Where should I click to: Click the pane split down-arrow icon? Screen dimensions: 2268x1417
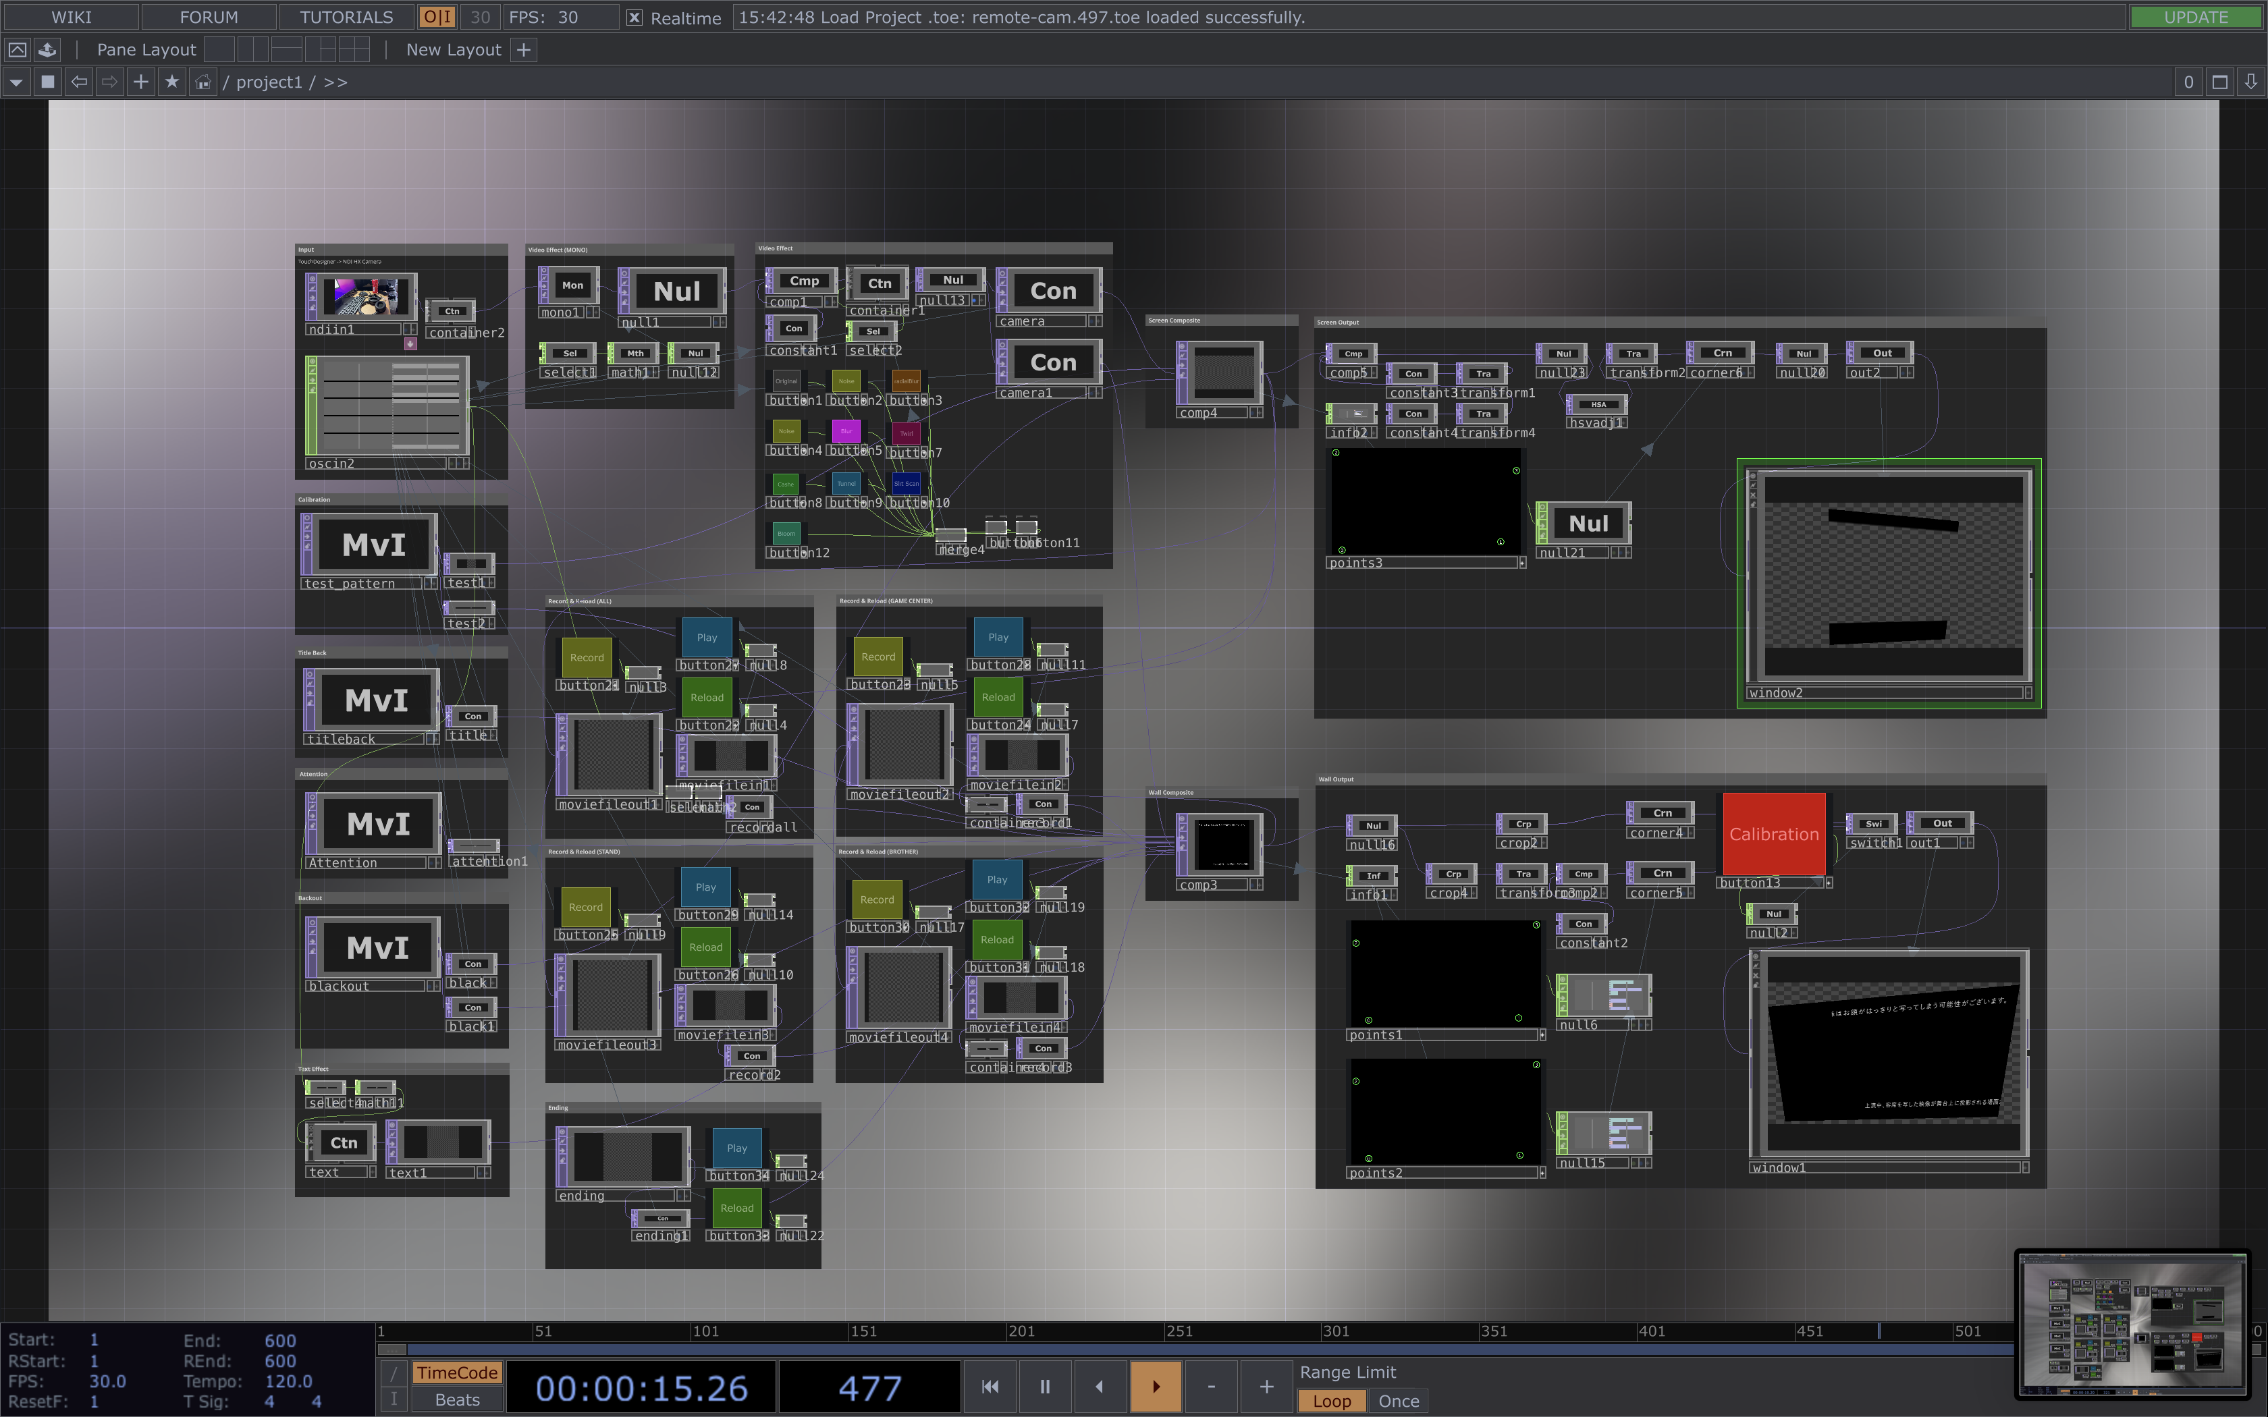pos(2250,82)
